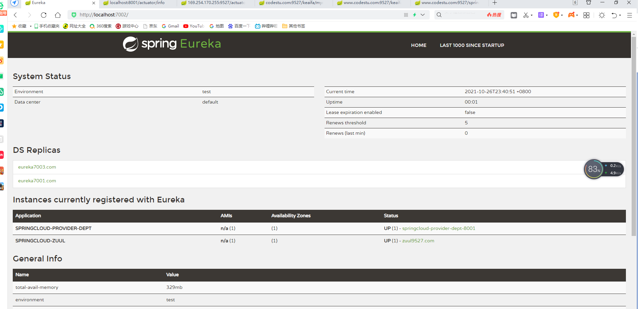Viewport: 638px width, 309px height.
Task: Expand the game controller dropdown arrow
Action: (x=577, y=15)
